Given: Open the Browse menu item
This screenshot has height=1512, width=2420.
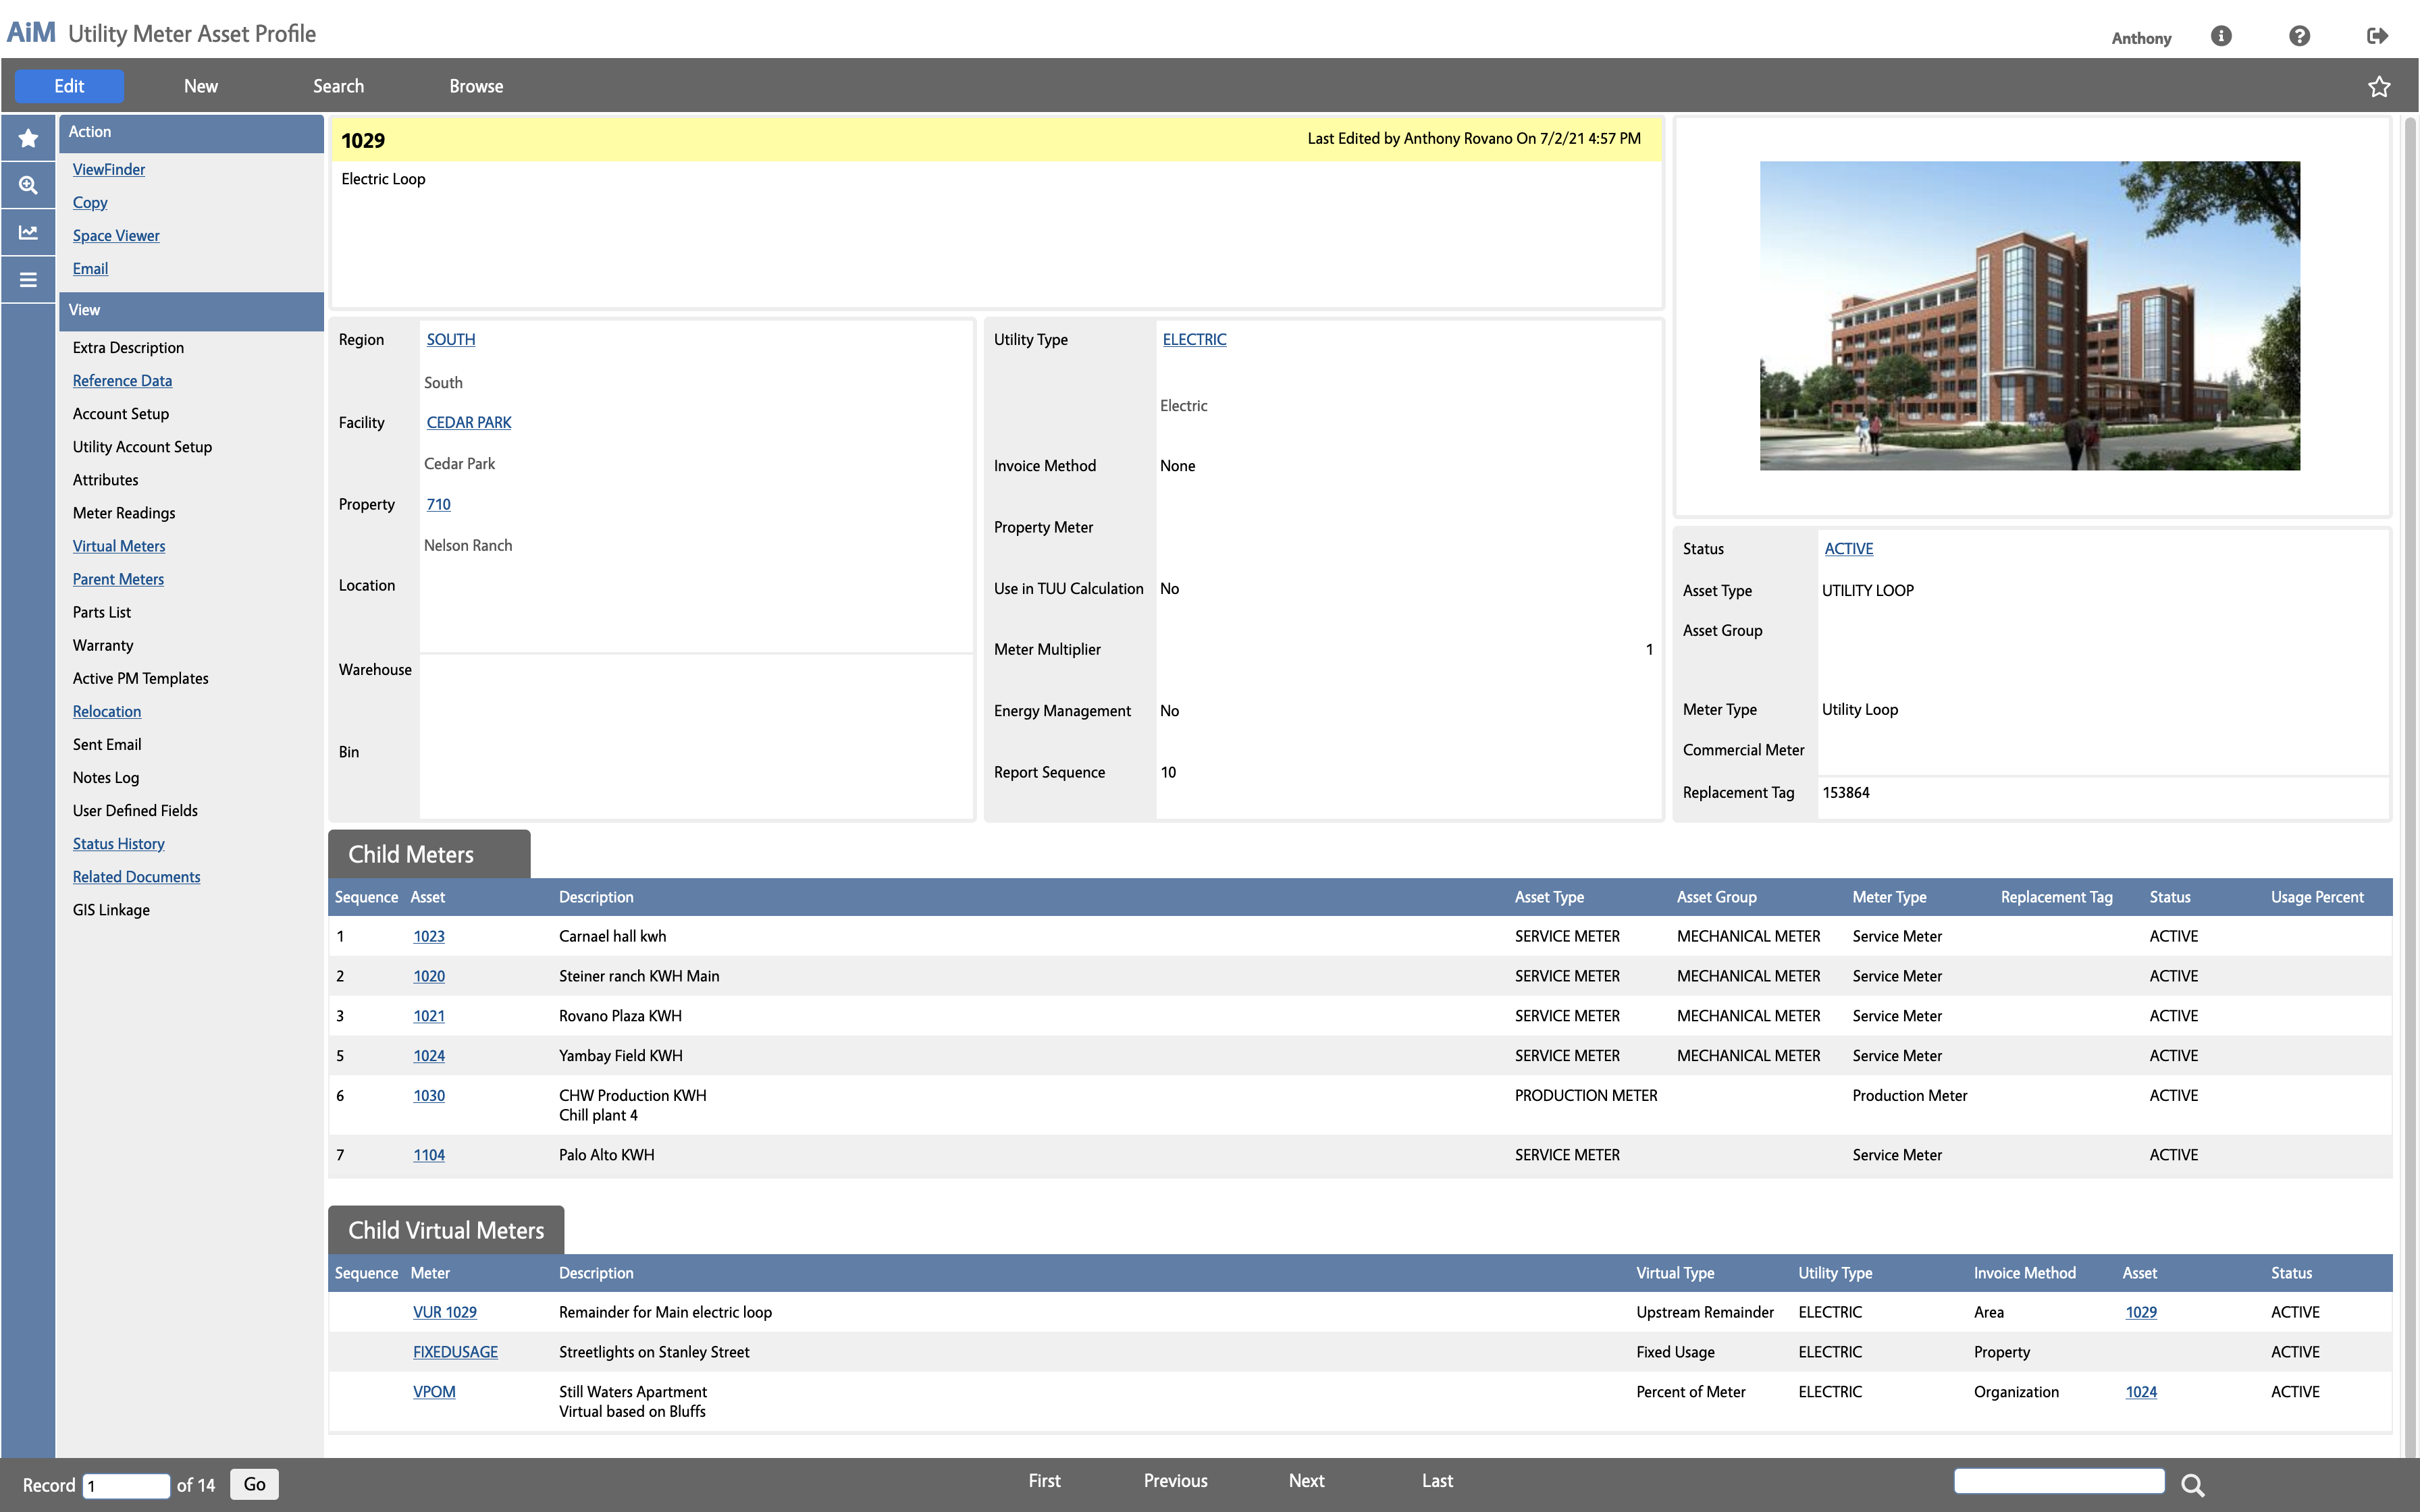Looking at the screenshot, I should [x=476, y=86].
